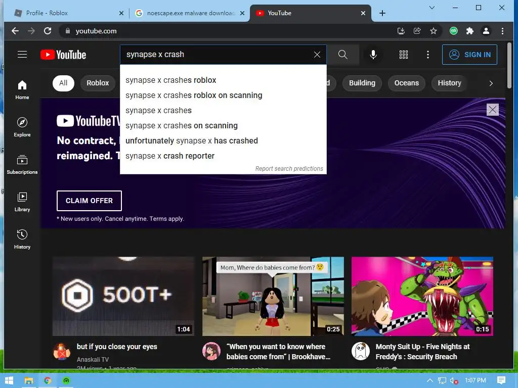Image resolution: width=518 pixels, height=388 pixels.
Task: Open the 'Where do babies come from' thumbnail
Action: click(x=273, y=296)
